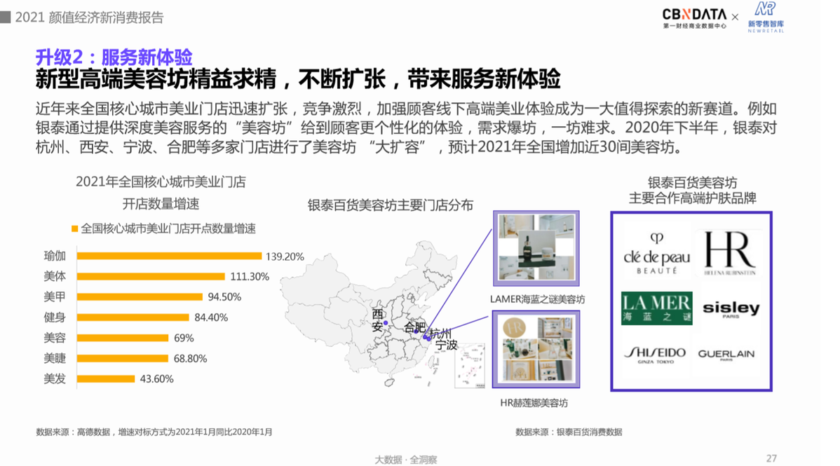Click the orange legend square marker

click(x=74, y=228)
